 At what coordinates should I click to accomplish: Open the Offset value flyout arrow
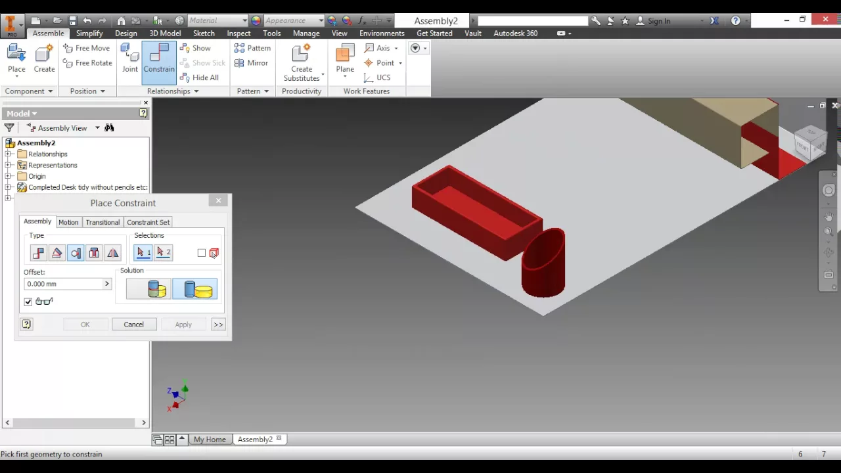coord(106,284)
